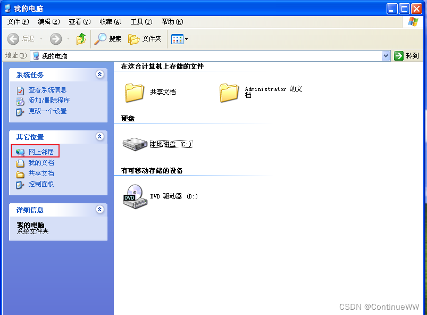Viewport: 427px width, 315px height.
Task: Open 搜索 from the toolbar
Action: pyautogui.click(x=115, y=39)
